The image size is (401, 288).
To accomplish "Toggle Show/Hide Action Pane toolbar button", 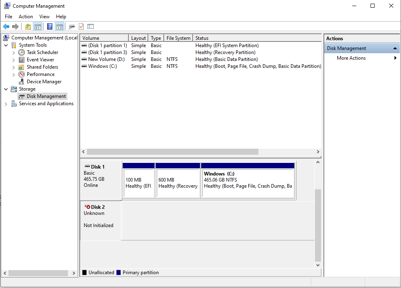I will pyautogui.click(x=60, y=27).
